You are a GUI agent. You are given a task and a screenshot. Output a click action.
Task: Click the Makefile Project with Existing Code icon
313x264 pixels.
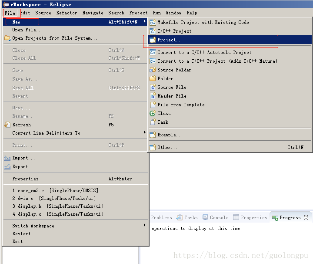point(153,22)
